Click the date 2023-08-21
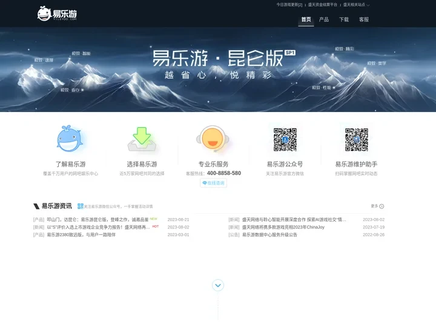 click(x=178, y=219)
